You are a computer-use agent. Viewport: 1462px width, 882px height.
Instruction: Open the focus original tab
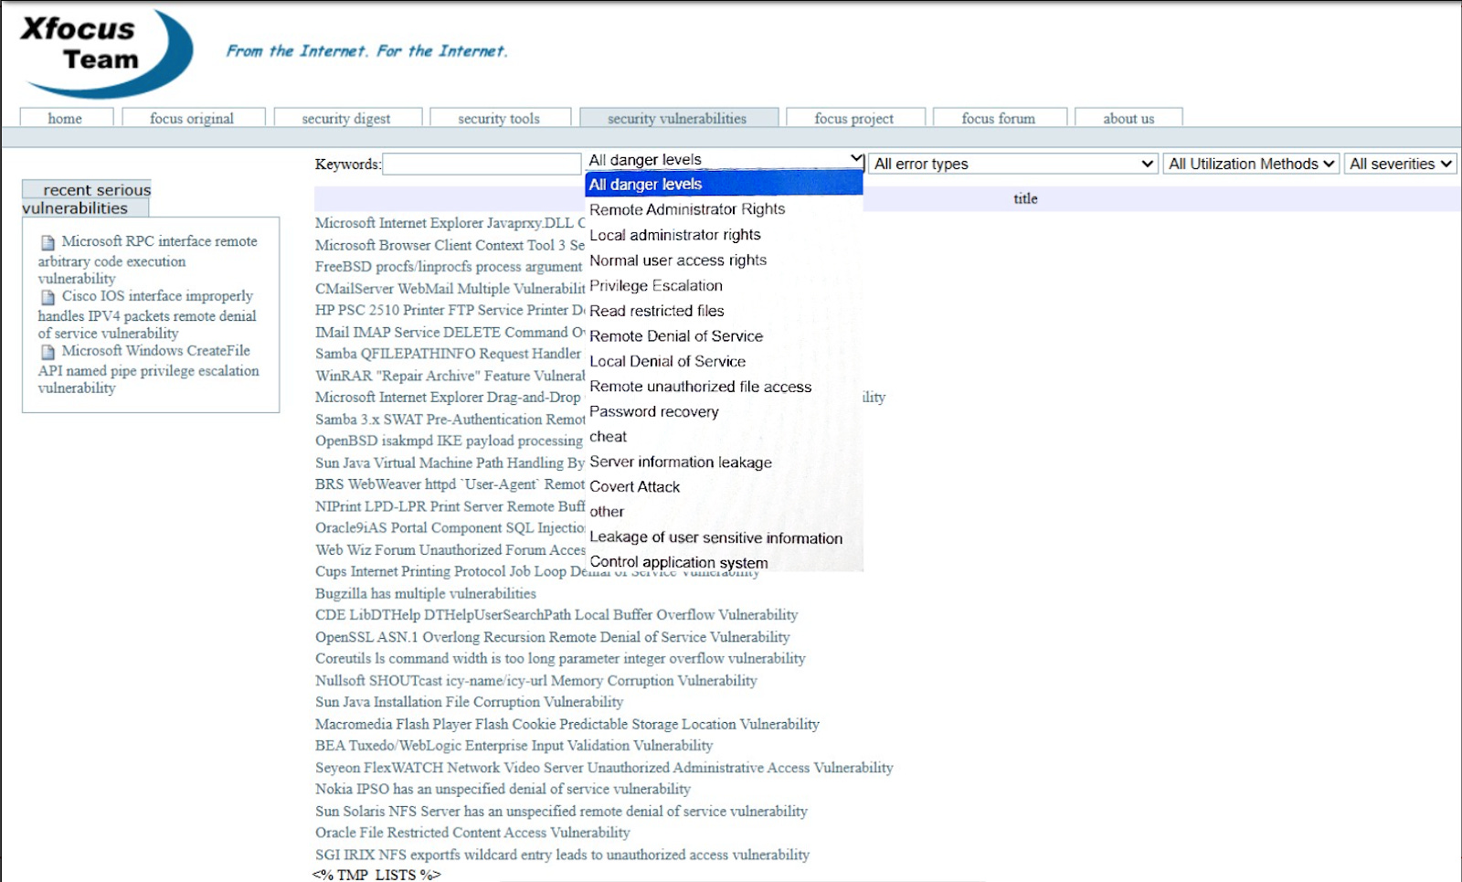(x=193, y=118)
